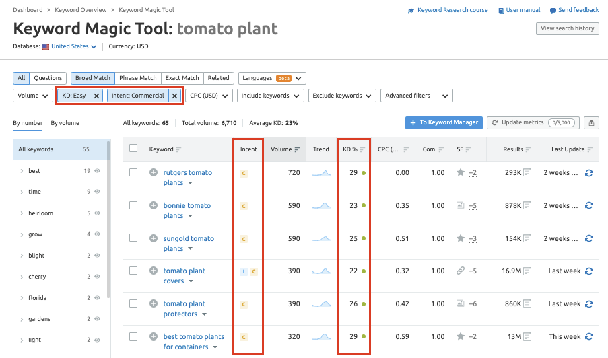The height and width of the screenshot is (358, 608).
Task: Add rutgers tomato plants via plus icon
Action: point(154,172)
